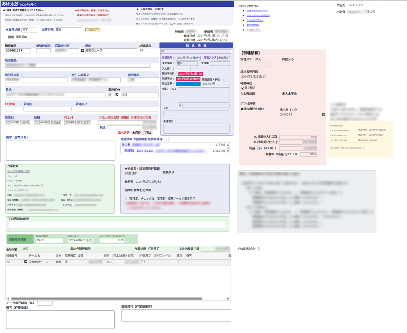
Task: Open the 案件状況 field showing 完了
Action: point(30,30)
